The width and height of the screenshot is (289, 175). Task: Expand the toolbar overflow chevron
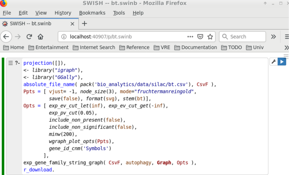273,37
